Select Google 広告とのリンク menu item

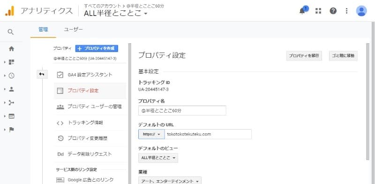tap(90, 180)
